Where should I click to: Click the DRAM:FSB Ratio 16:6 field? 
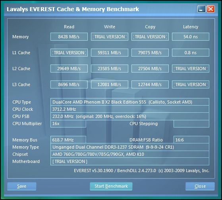(x=191, y=140)
